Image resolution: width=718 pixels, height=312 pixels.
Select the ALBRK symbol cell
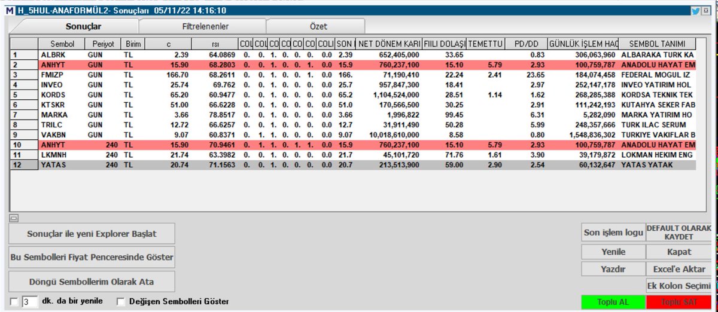pyautogui.click(x=62, y=54)
